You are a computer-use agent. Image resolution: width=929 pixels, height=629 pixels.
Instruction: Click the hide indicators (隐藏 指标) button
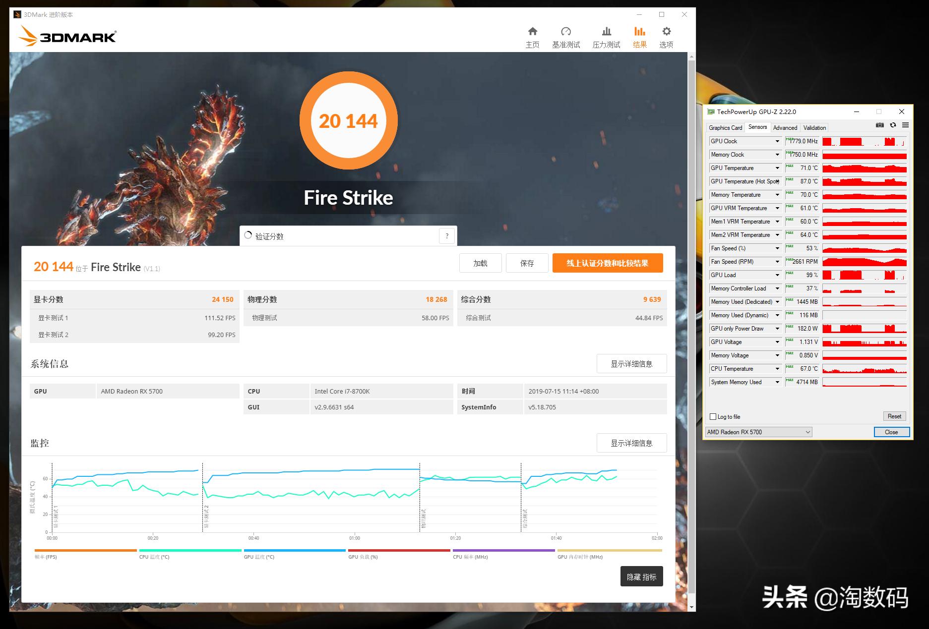(x=641, y=576)
